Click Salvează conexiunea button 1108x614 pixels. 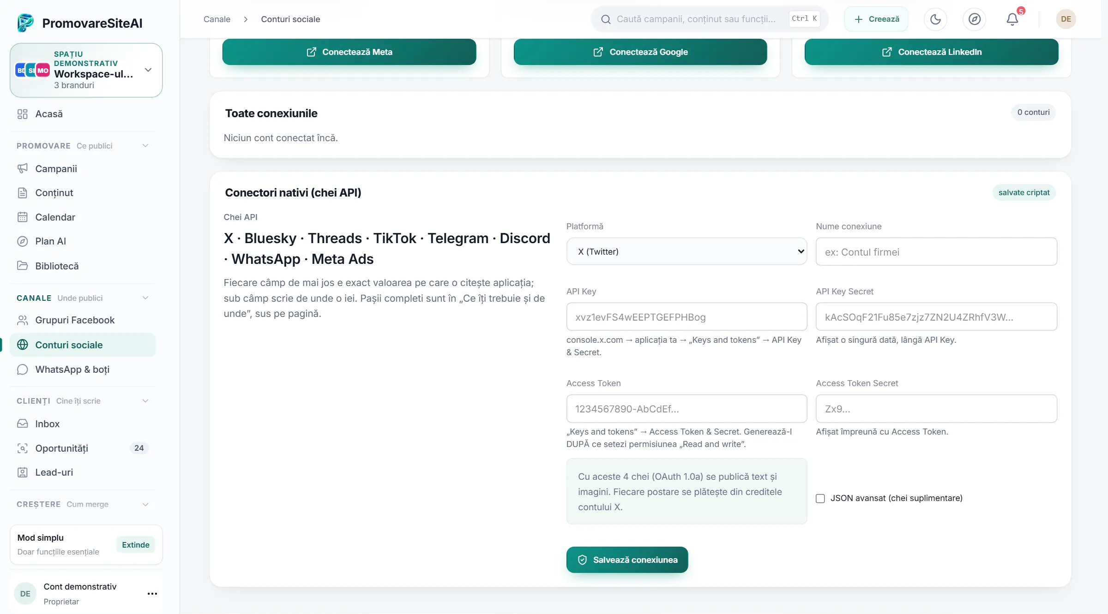[627, 560]
